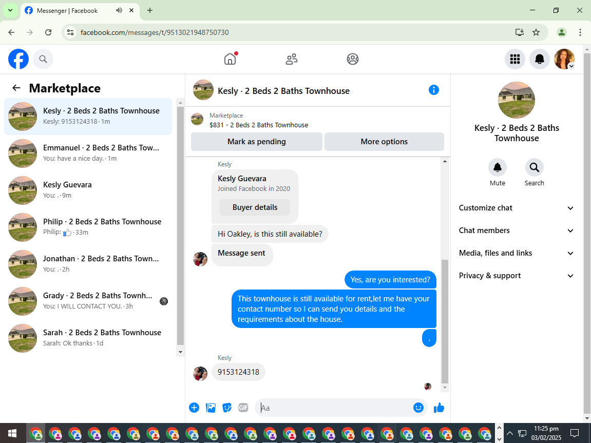Click the conversation list scrollbar

tap(180, 226)
